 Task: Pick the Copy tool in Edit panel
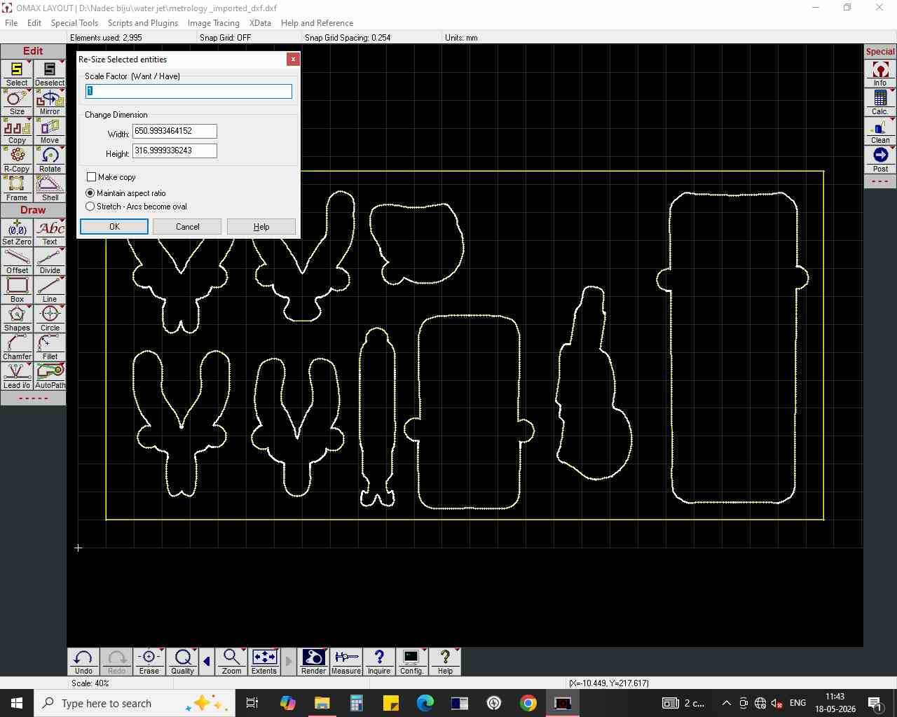coord(17,131)
